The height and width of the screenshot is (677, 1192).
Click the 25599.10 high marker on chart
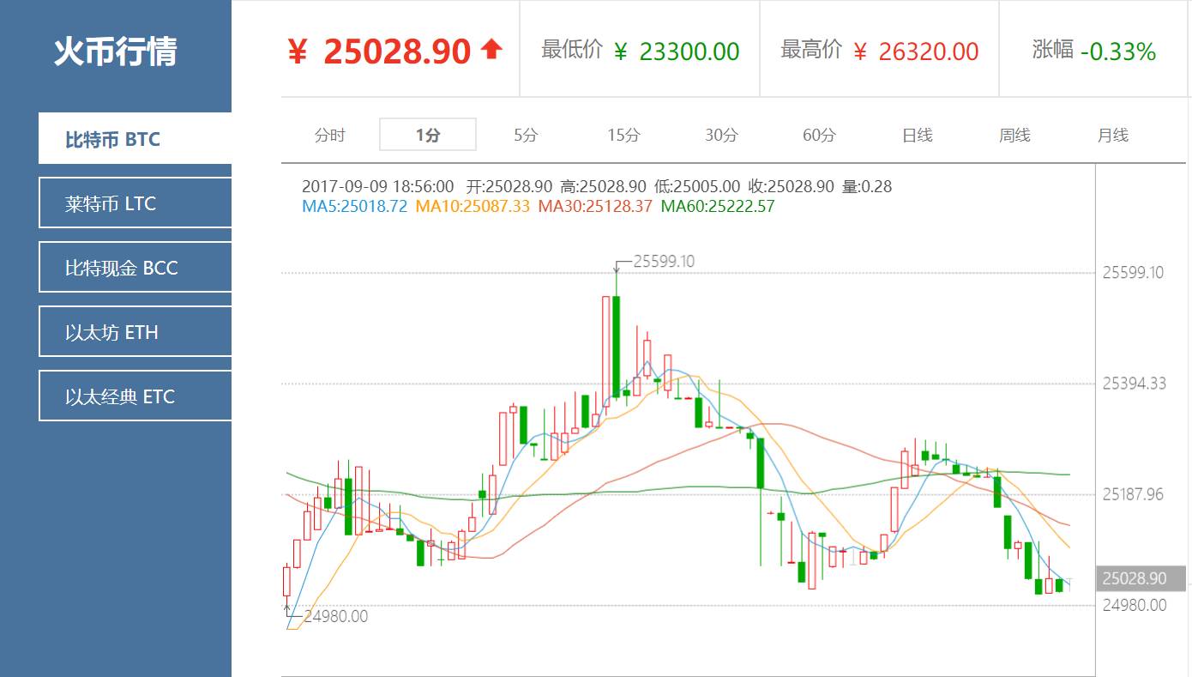click(664, 262)
